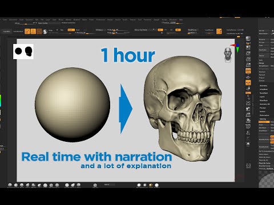Click the Rename subtool button
This screenshot has width=274, height=205.
point(264,39)
